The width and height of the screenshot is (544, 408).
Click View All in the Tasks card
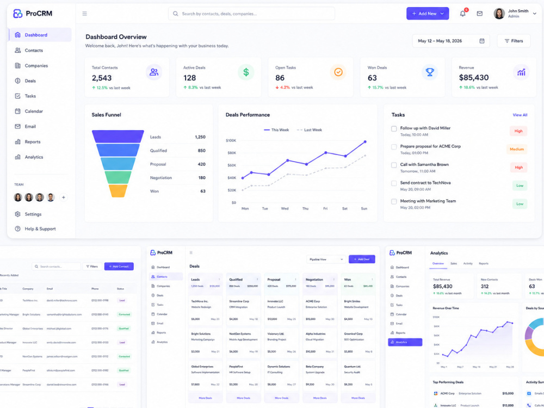coord(520,115)
